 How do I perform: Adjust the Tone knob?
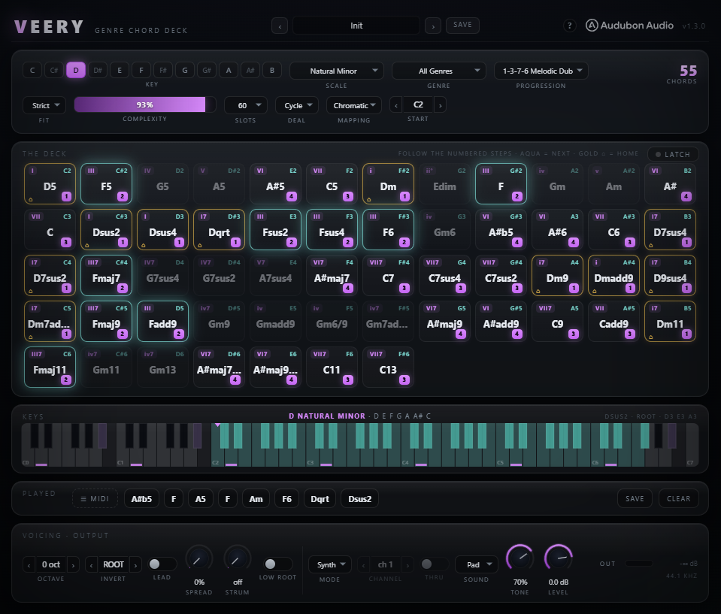[x=520, y=558]
